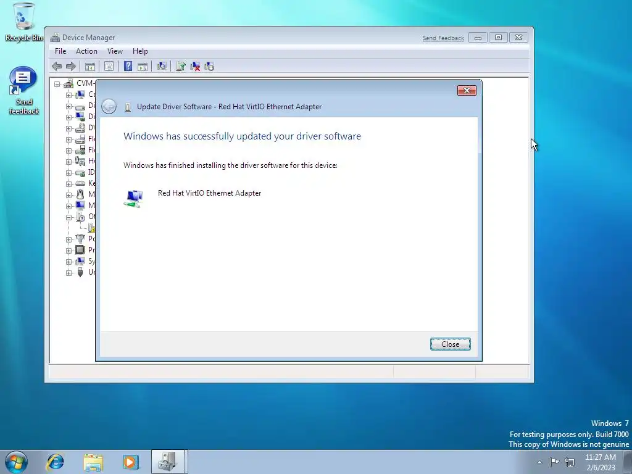Select the Other devices question mark icon

click(x=80, y=217)
